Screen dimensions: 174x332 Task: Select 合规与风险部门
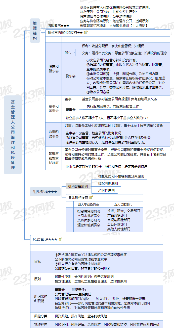119,220
